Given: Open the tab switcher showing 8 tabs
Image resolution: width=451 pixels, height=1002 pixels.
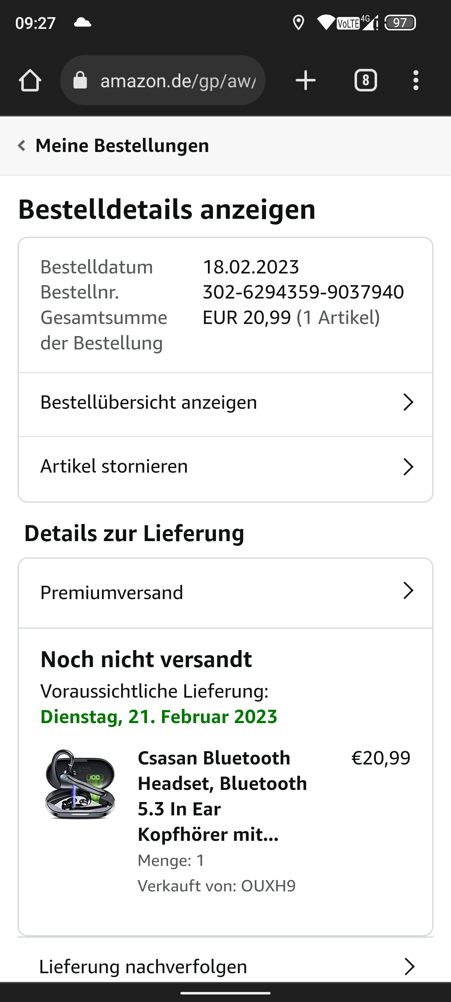Looking at the screenshot, I should (x=365, y=80).
